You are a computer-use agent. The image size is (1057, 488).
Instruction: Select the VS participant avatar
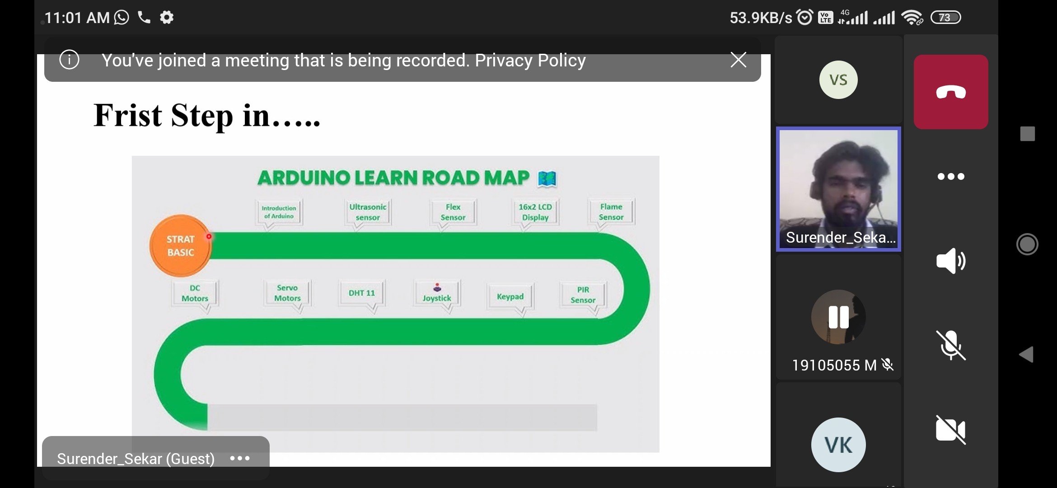(838, 80)
